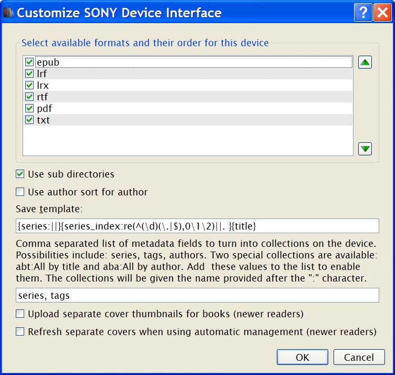Viewport: 395px width, 375px height.
Task: Click the green move-up arrow icon
Action: pyautogui.click(x=365, y=62)
